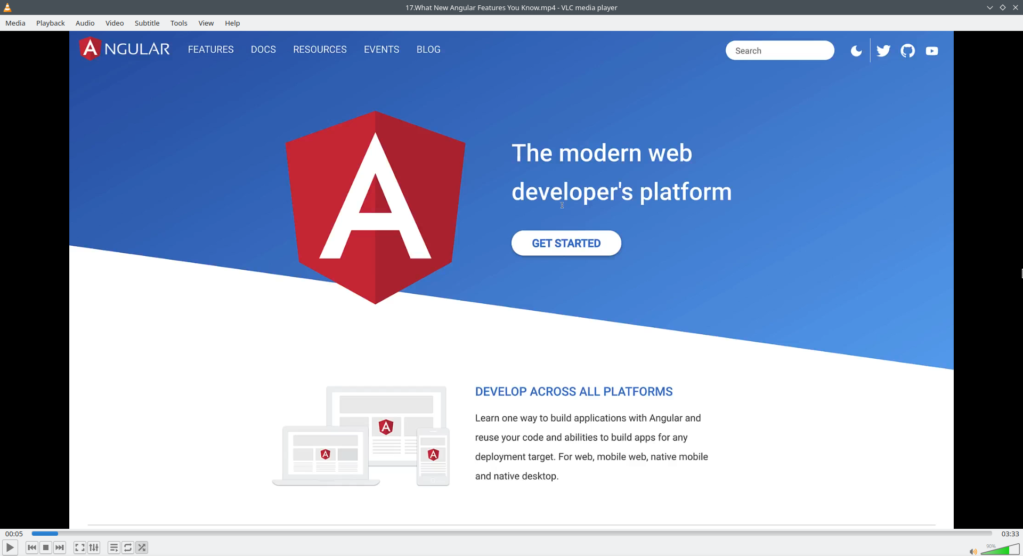The image size is (1023, 556).
Task: Open the RESOURCES navigation link
Action: 320,50
